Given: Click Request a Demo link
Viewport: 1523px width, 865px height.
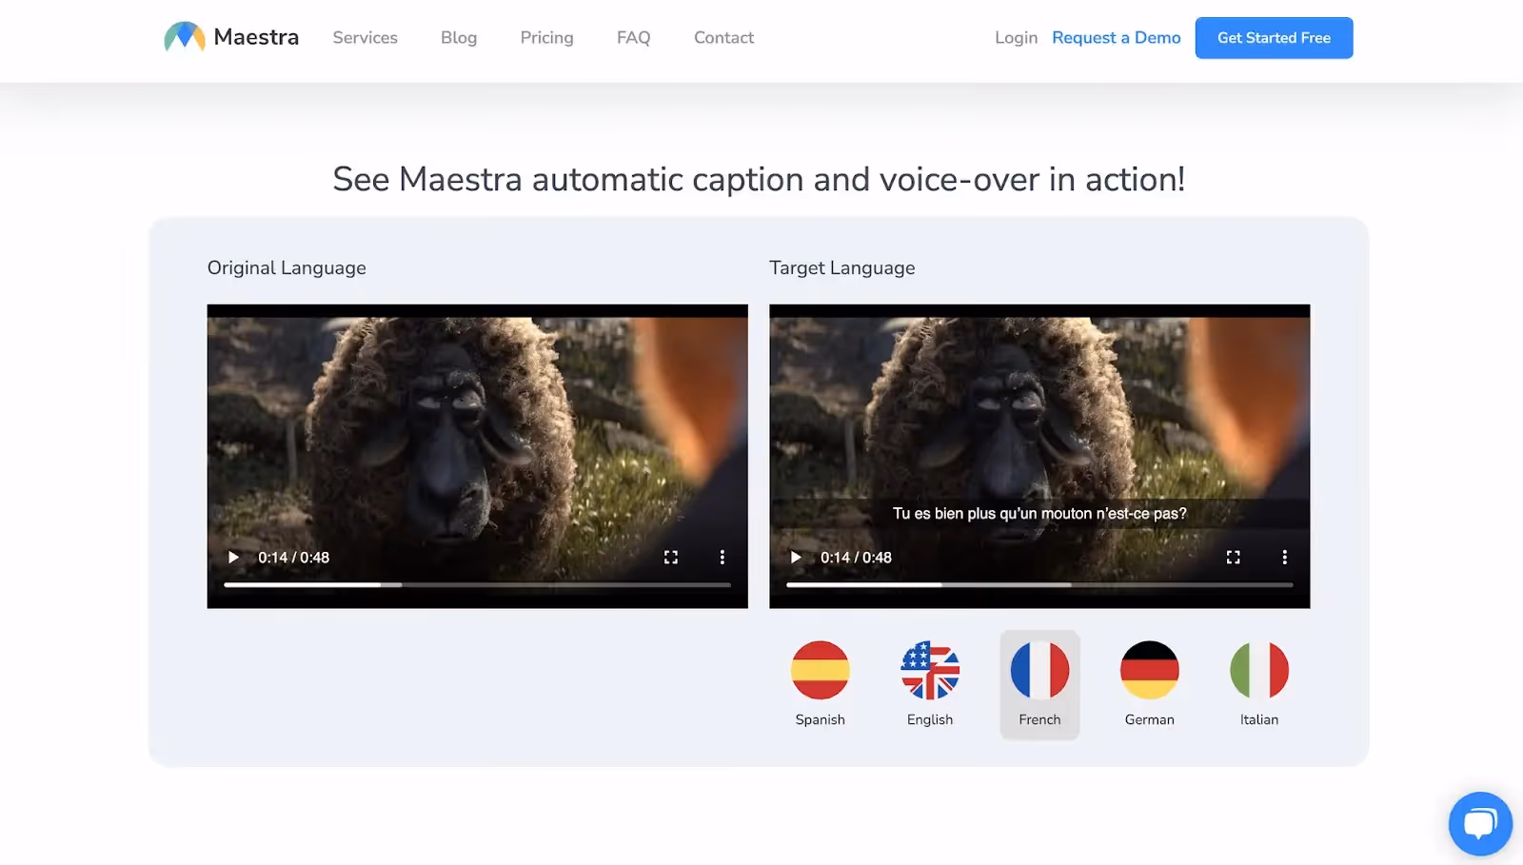Looking at the screenshot, I should point(1117,38).
